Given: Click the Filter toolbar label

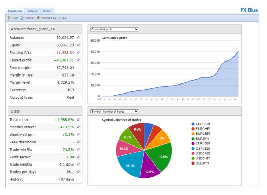Looking at the screenshot, I should point(15,18).
